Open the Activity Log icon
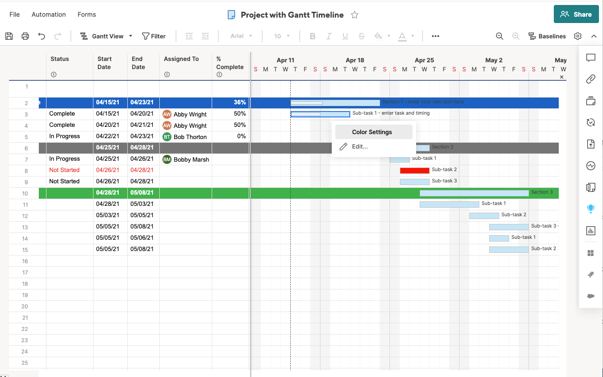603x377 pixels. click(591, 166)
